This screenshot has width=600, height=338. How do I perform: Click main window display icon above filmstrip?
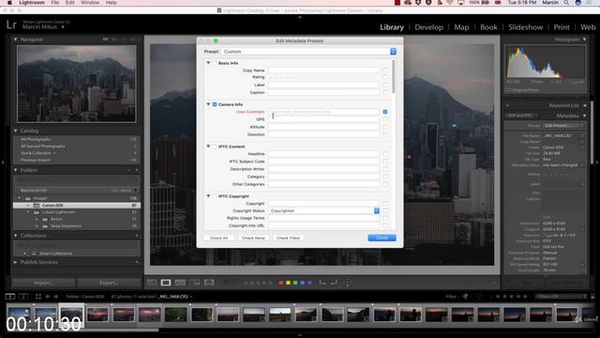coord(10,297)
